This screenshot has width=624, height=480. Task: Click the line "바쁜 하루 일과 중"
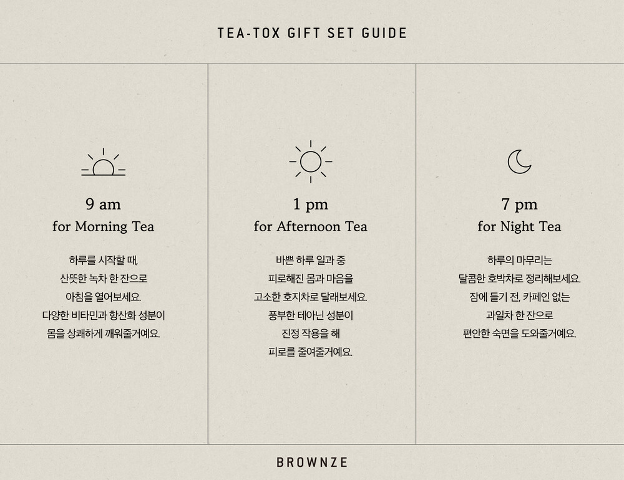click(311, 260)
